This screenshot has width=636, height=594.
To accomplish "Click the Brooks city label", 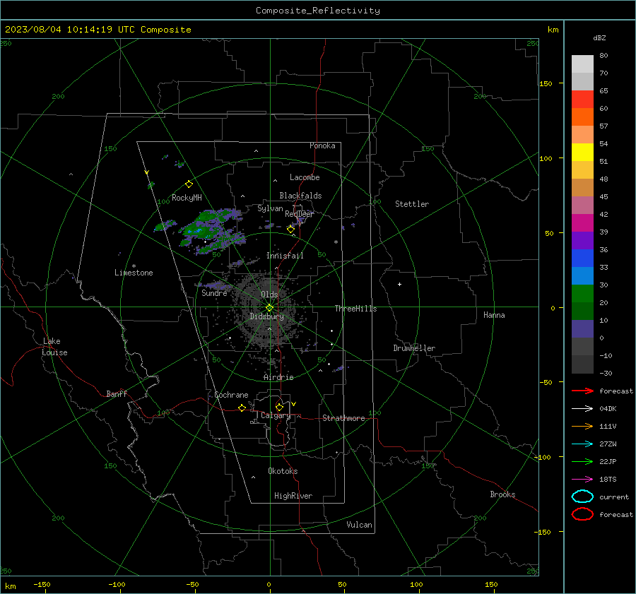I will (x=502, y=494).
